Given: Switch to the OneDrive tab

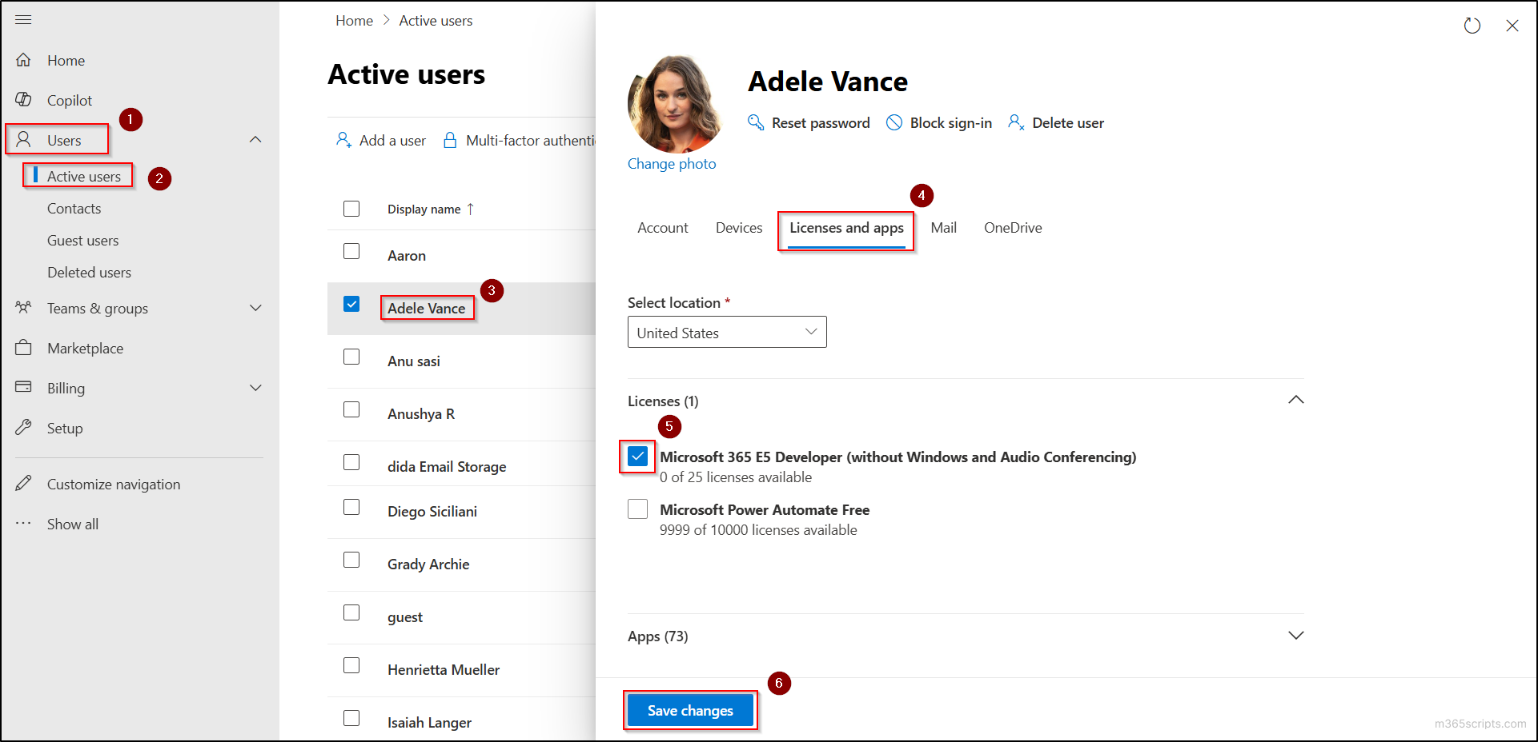Looking at the screenshot, I should coord(1013,228).
